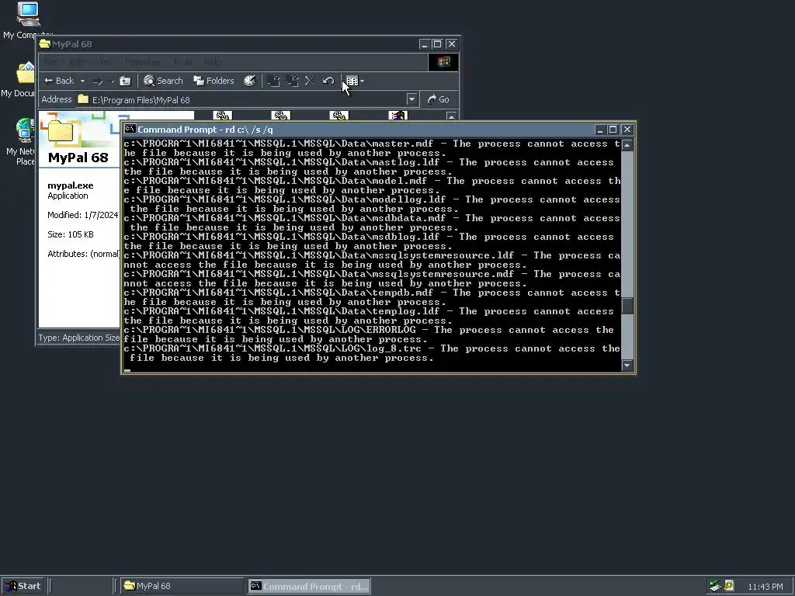Close the MyPal 68 window
The width and height of the screenshot is (795, 596).
(x=452, y=44)
